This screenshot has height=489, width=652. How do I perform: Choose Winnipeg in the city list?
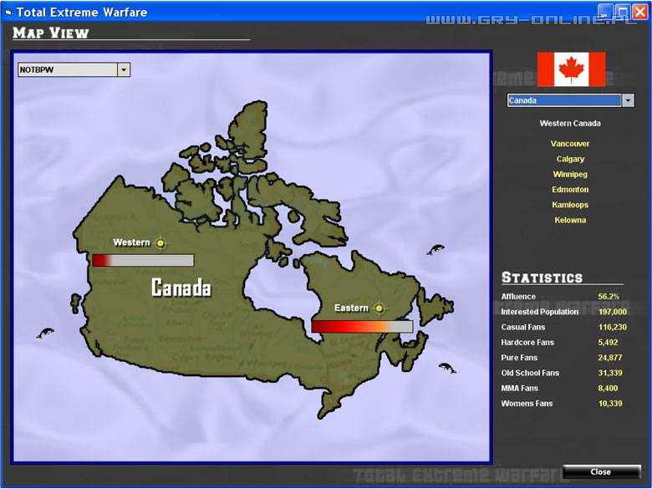[570, 175]
